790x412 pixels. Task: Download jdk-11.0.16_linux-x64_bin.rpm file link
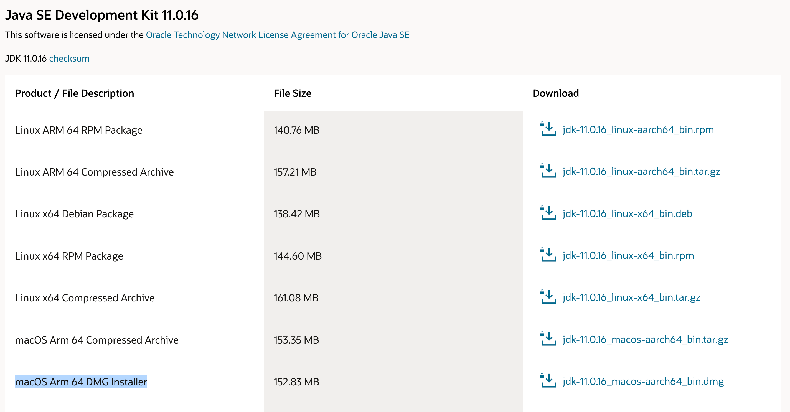tap(628, 256)
